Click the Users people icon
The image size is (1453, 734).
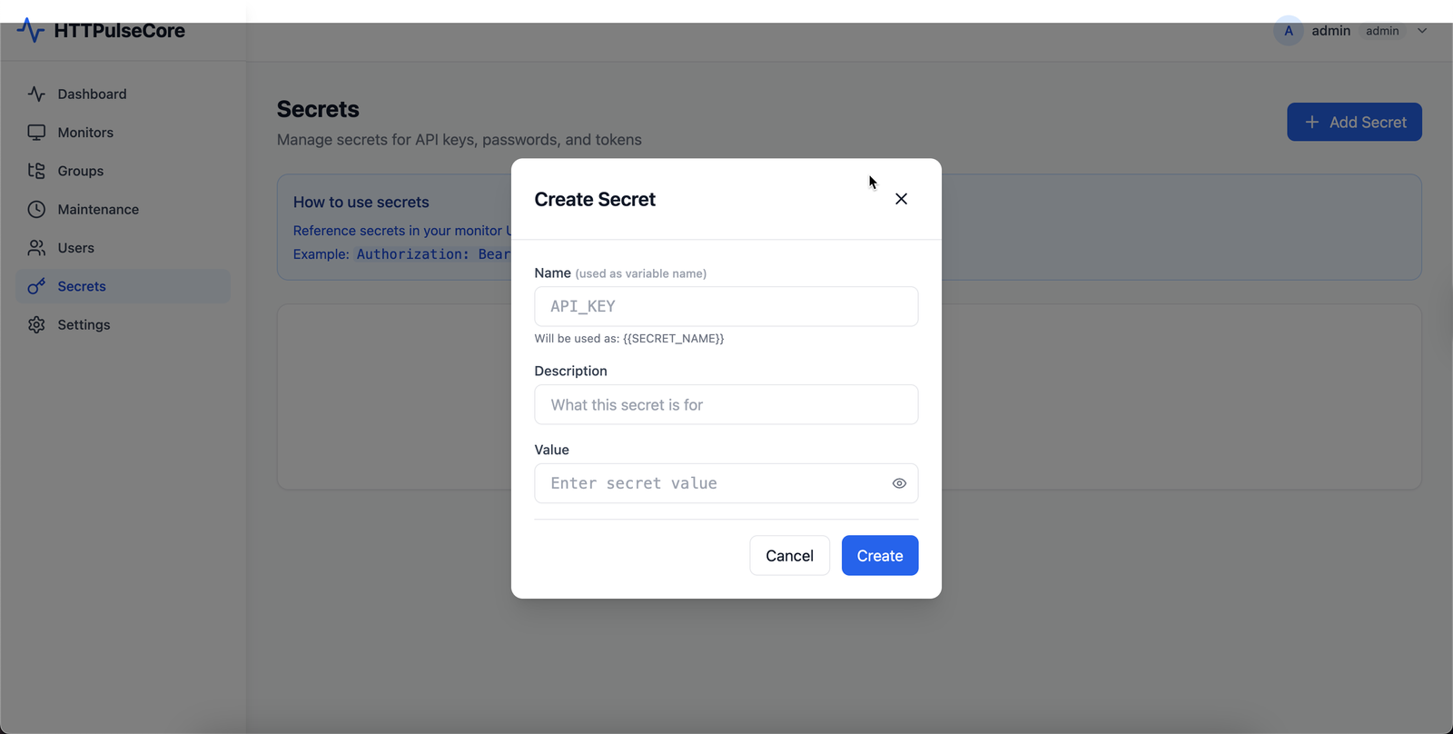pyautogui.click(x=36, y=248)
